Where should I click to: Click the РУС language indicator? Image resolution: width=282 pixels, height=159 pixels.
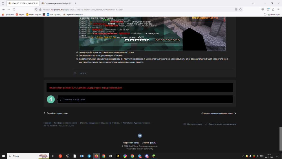pos(262,156)
